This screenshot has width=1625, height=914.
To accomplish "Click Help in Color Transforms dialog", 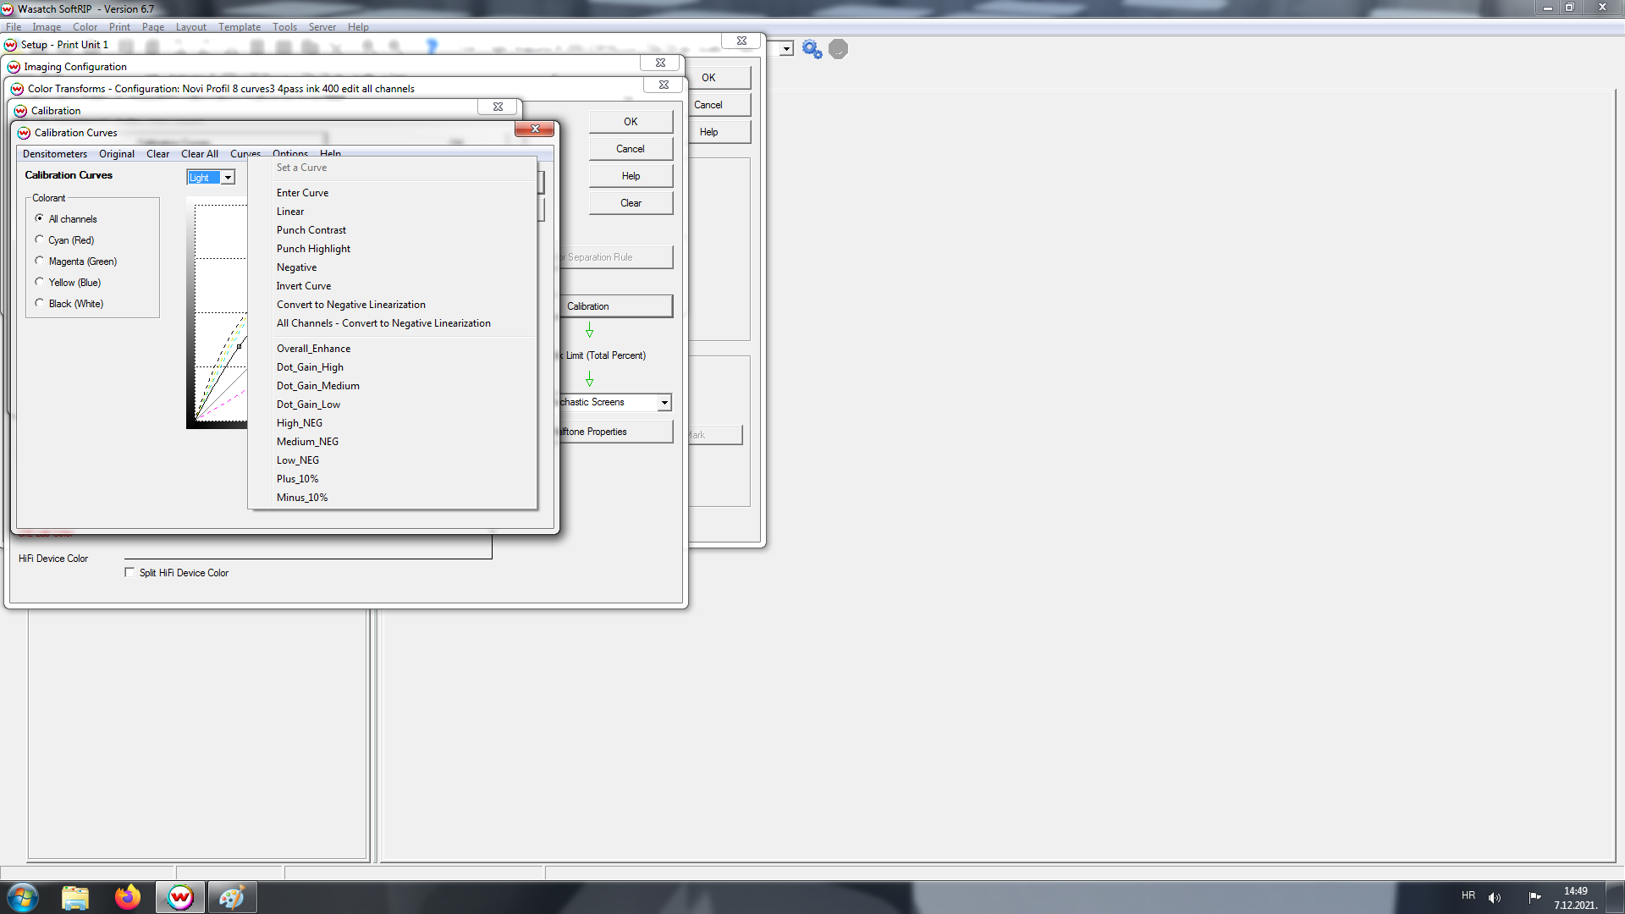I will tap(631, 176).
